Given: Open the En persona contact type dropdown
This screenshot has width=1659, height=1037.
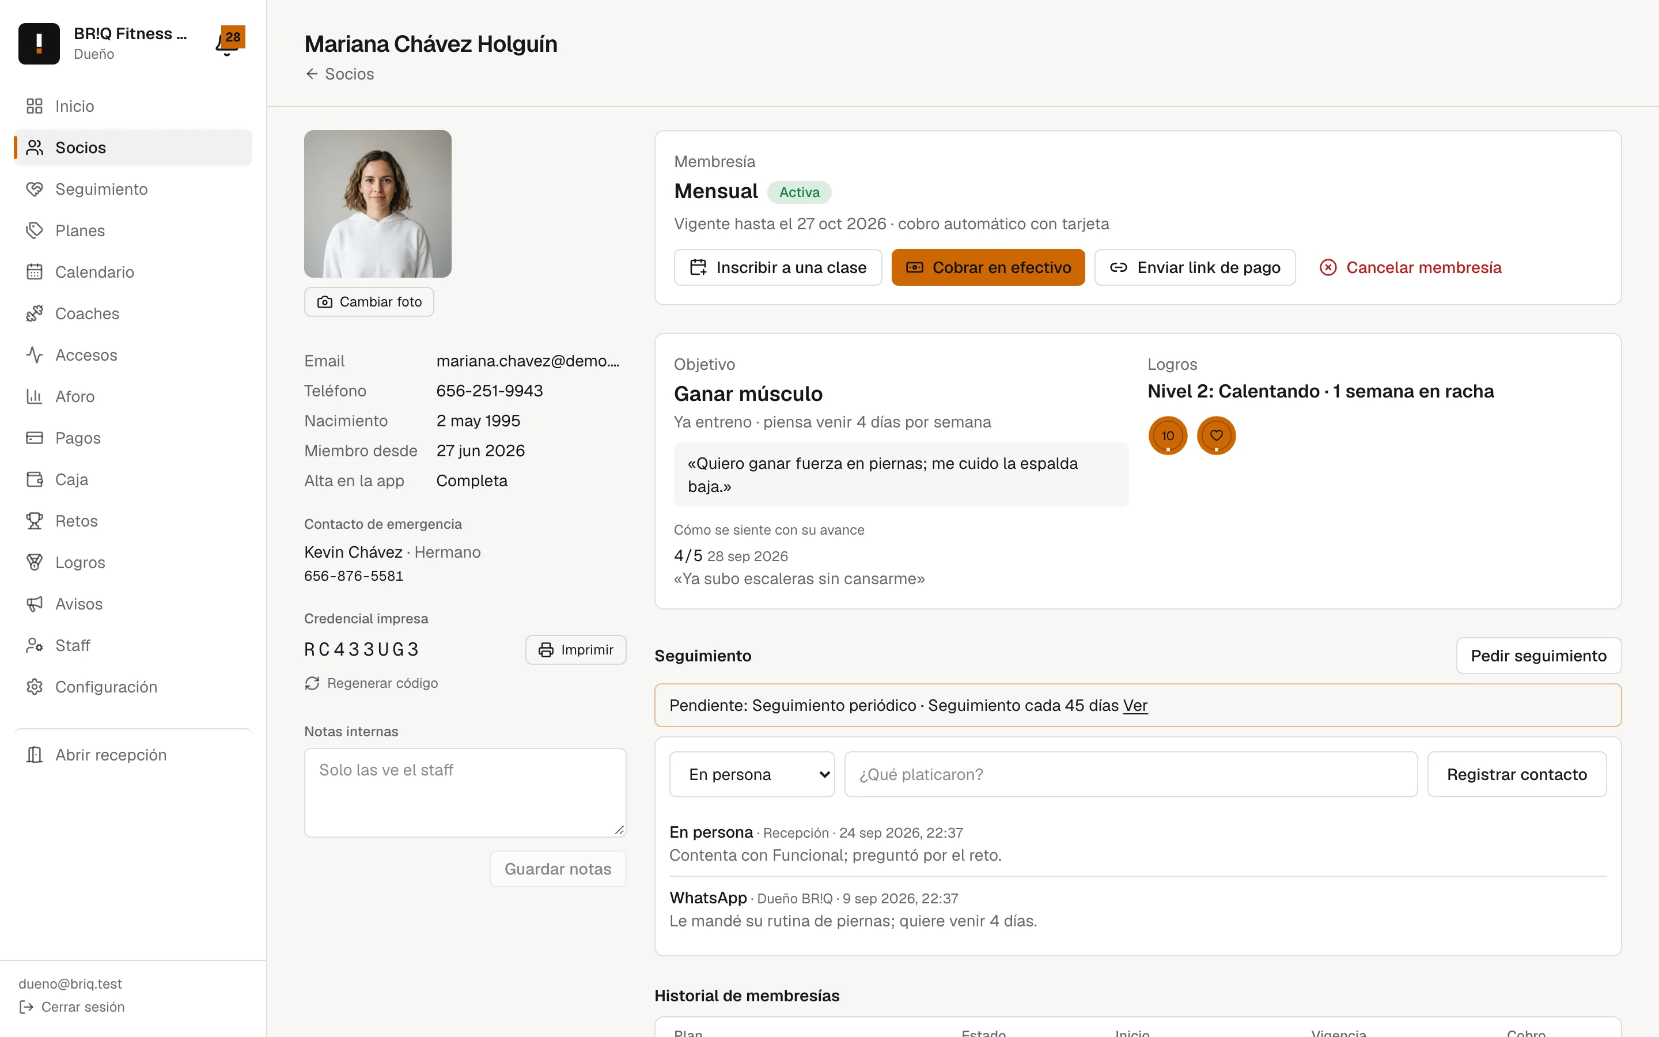Looking at the screenshot, I should pyautogui.click(x=752, y=774).
